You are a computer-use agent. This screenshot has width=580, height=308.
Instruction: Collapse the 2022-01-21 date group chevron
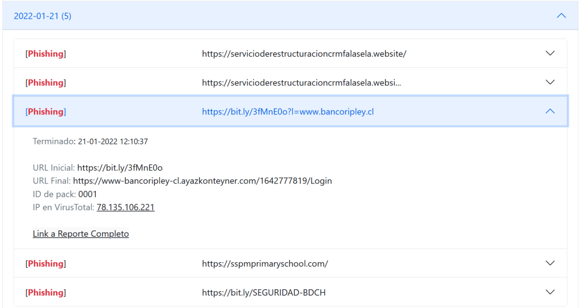coord(561,16)
